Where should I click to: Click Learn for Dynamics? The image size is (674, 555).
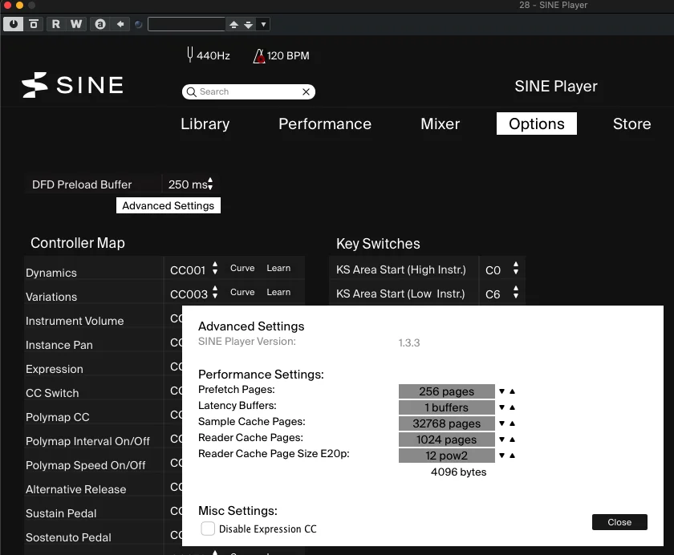tap(278, 268)
